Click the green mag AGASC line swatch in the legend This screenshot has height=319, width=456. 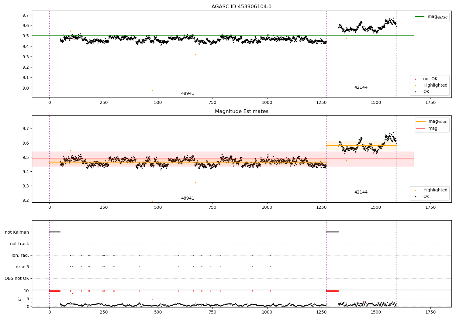click(x=420, y=17)
